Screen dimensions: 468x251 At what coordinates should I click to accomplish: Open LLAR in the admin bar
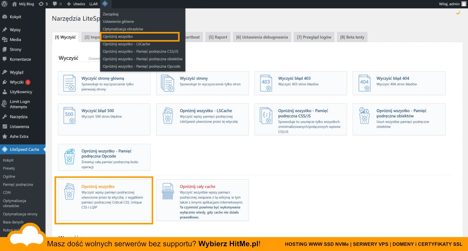93,4
